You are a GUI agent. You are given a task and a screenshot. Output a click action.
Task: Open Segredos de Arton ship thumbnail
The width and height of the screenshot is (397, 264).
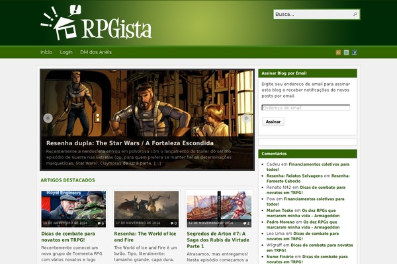219,209
